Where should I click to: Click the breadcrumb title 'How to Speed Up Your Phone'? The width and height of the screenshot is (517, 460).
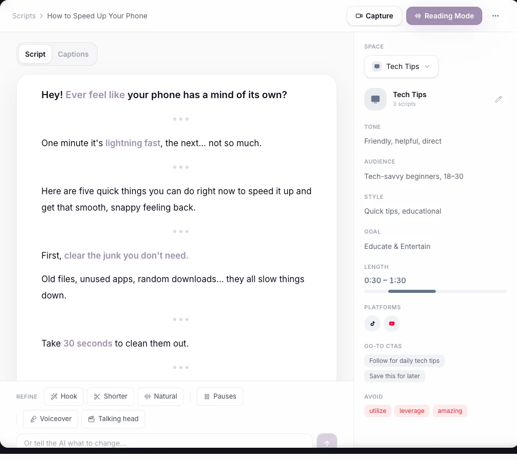(x=97, y=16)
